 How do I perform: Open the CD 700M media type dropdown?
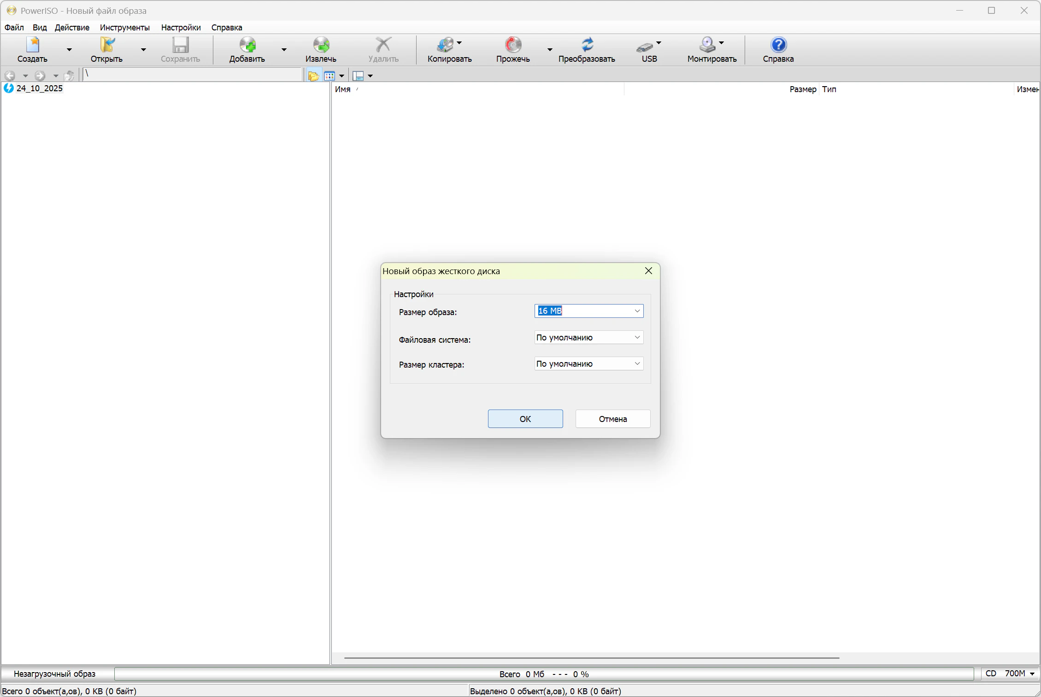(x=1032, y=674)
